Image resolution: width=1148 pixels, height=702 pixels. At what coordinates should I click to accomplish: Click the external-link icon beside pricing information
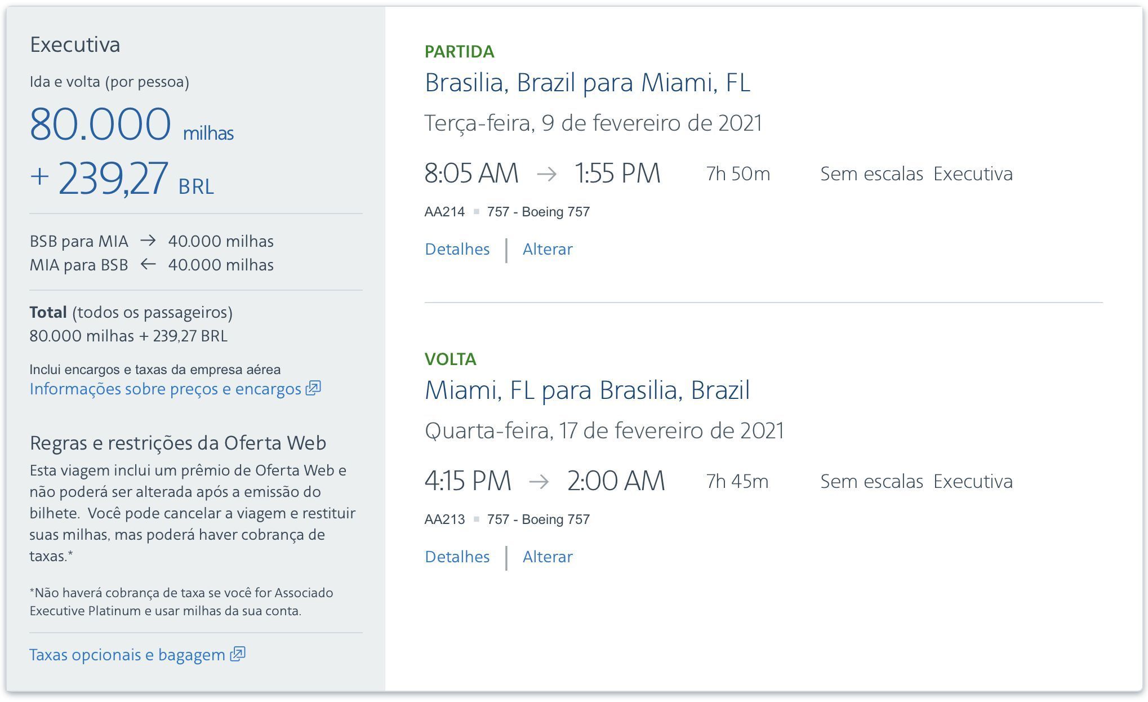[313, 388]
